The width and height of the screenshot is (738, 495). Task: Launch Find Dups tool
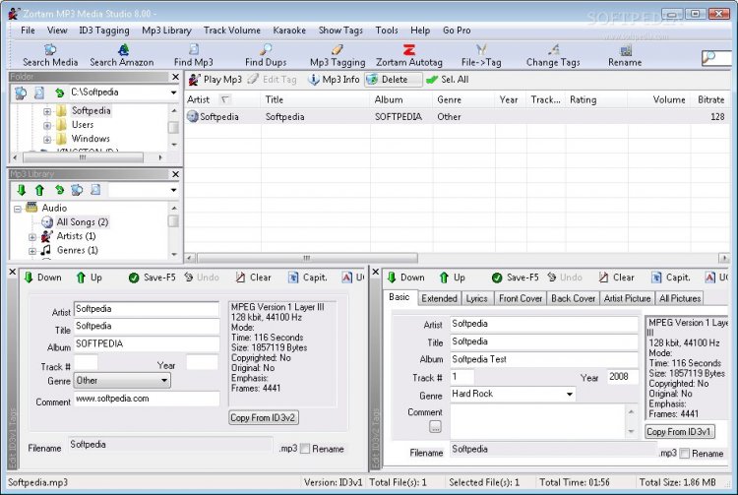point(266,55)
